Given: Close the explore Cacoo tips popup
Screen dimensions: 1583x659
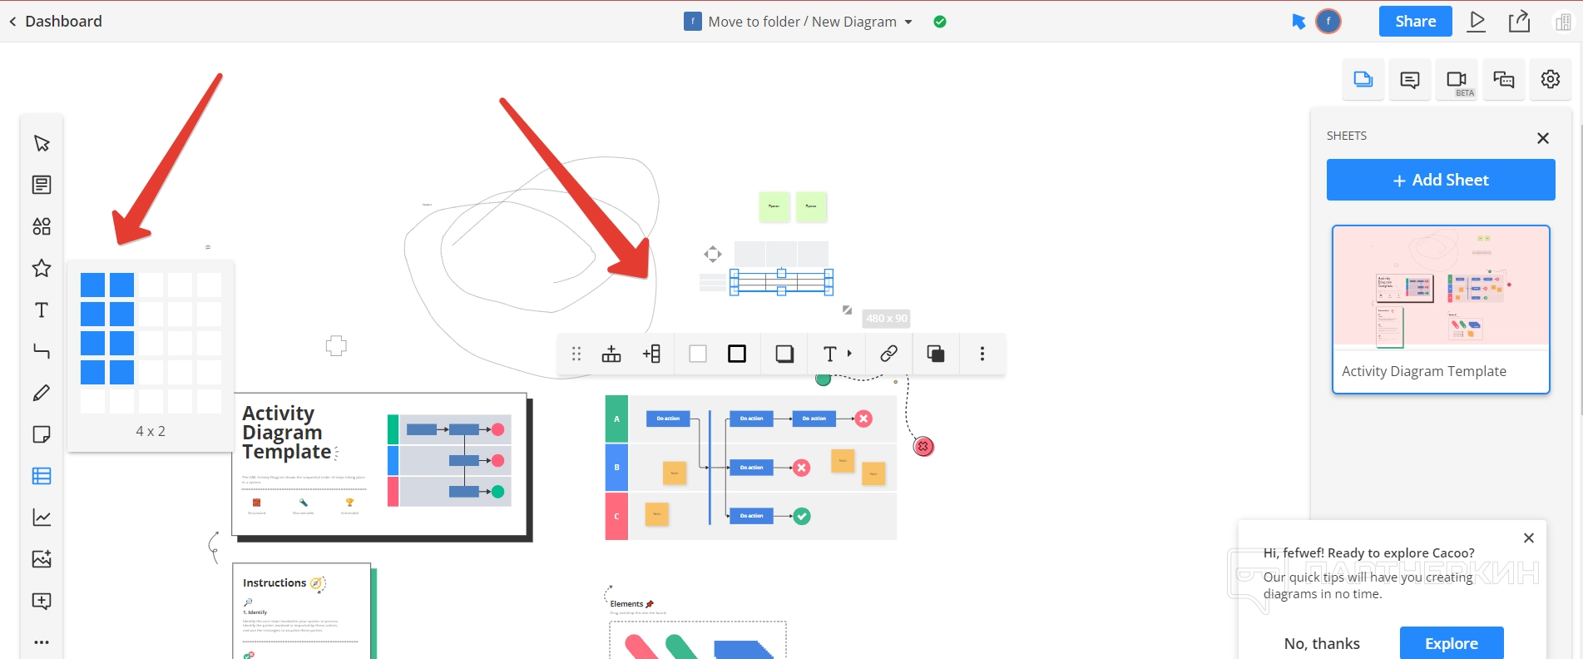Looking at the screenshot, I should pos(1529,538).
